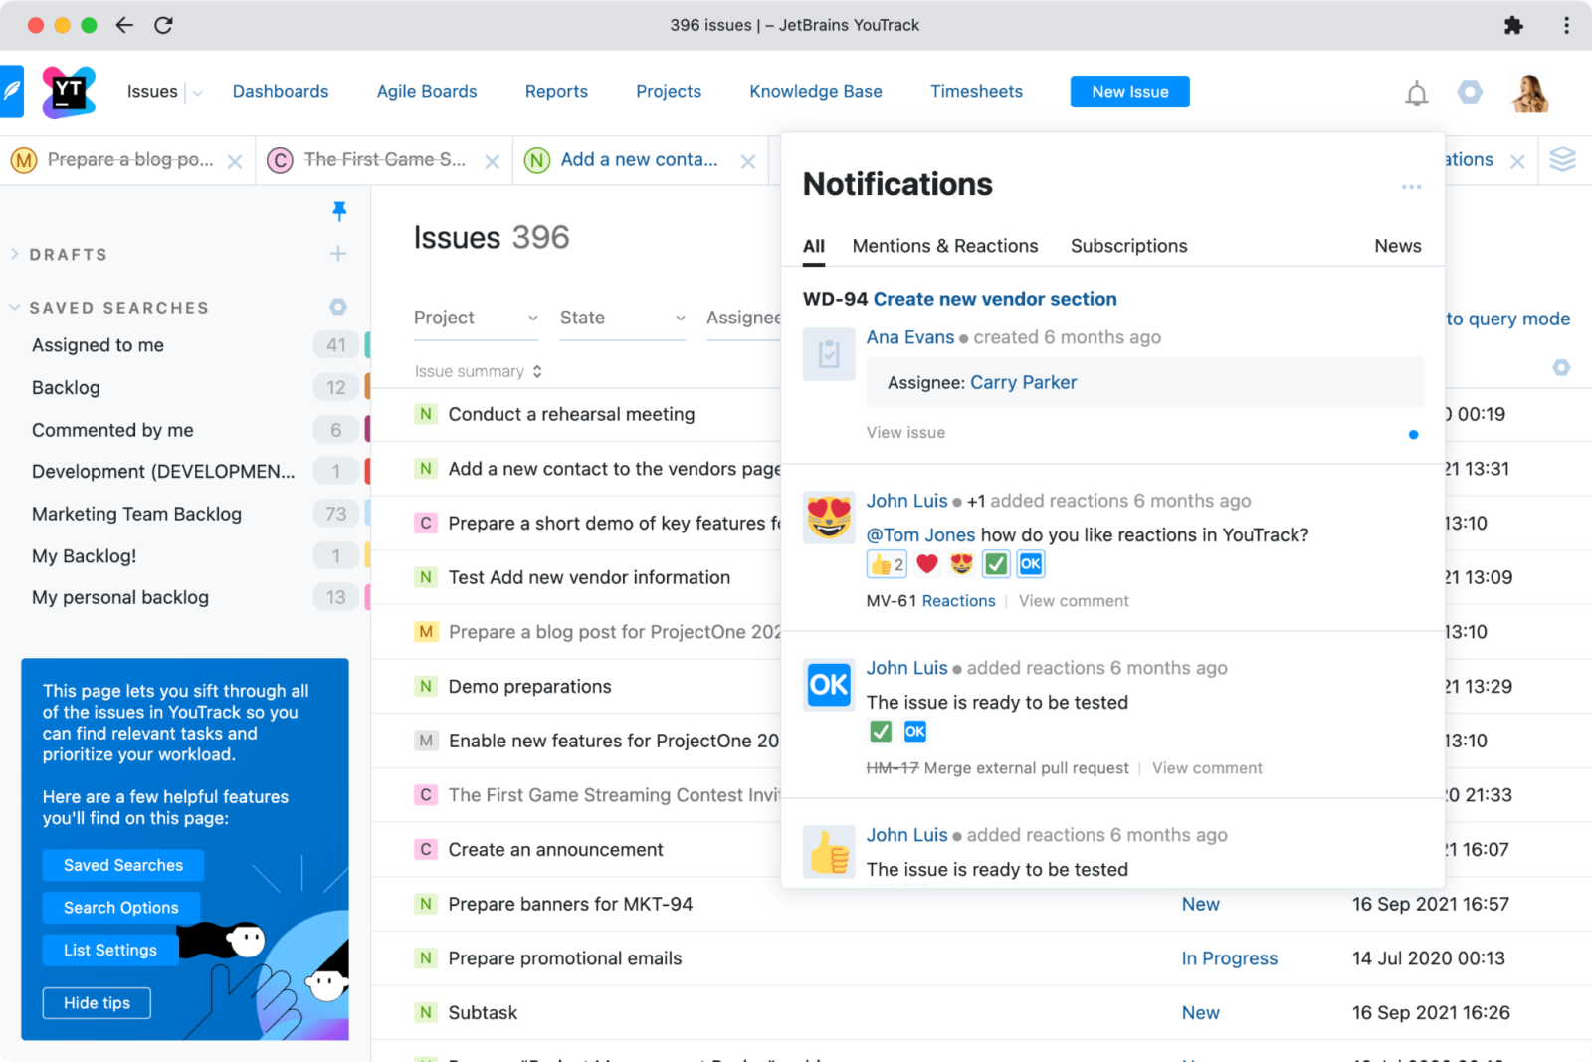1592x1062 pixels.
Task: Open the ellipsis menu in Notifications panel
Action: click(1411, 187)
